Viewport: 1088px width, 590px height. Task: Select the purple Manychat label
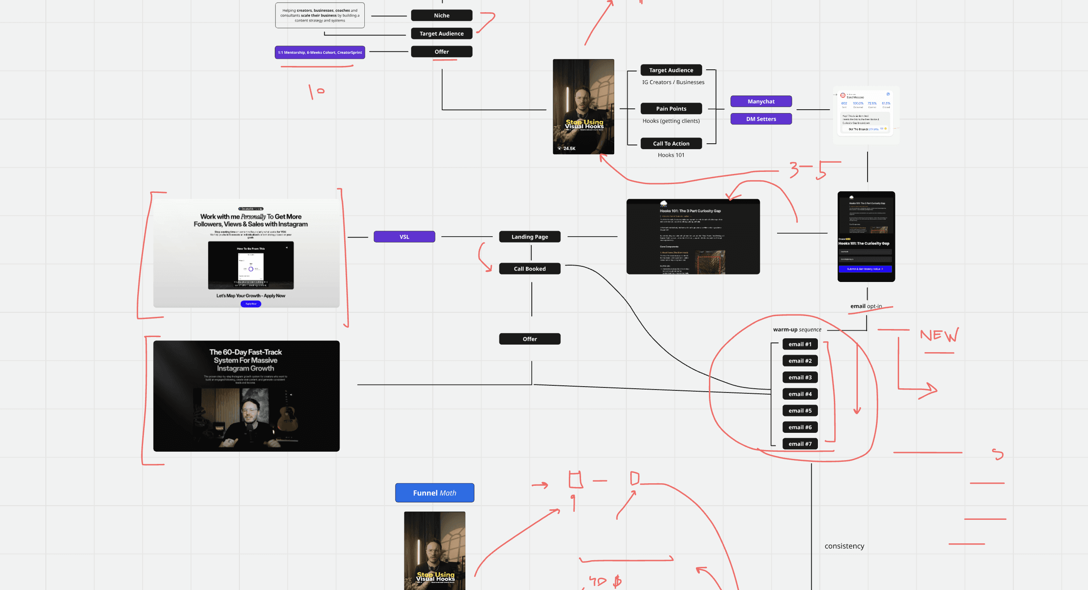[x=761, y=101]
